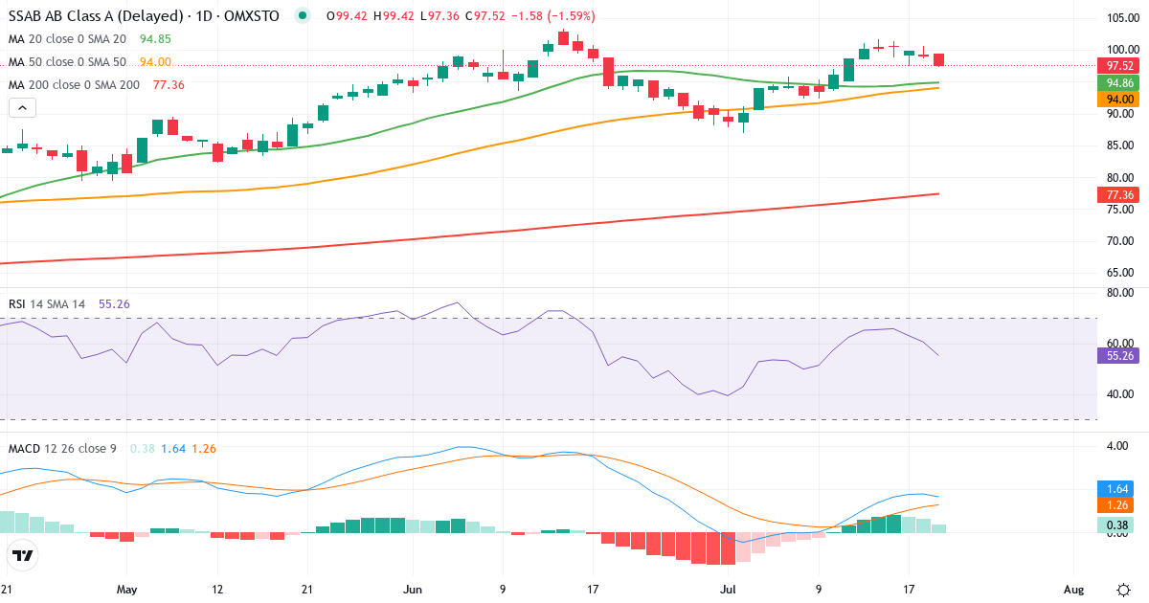
Task: Click the 97.52 current price label
Action: pos(1120,66)
